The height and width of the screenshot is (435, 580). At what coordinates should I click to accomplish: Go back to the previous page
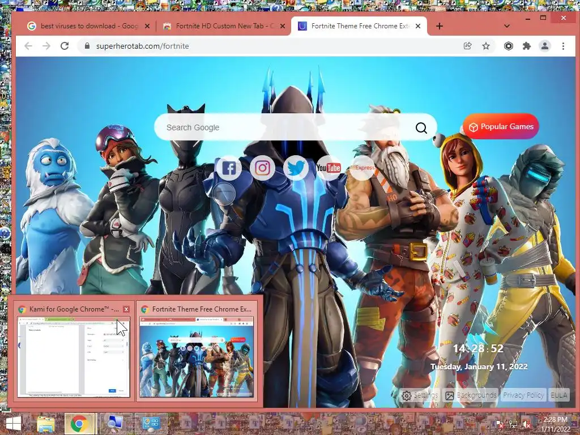(x=28, y=46)
